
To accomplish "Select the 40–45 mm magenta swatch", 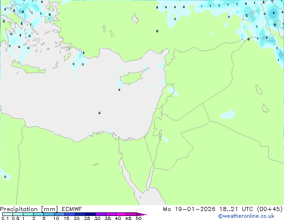I will click(x=121, y=214).
